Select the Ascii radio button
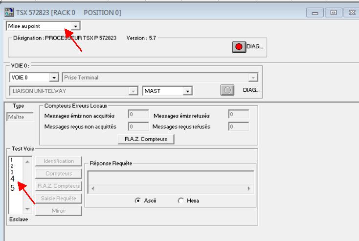The width and height of the screenshot is (359, 241). 138,201
